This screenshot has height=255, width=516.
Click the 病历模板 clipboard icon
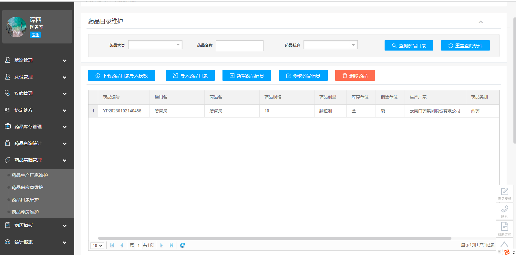coord(8,225)
